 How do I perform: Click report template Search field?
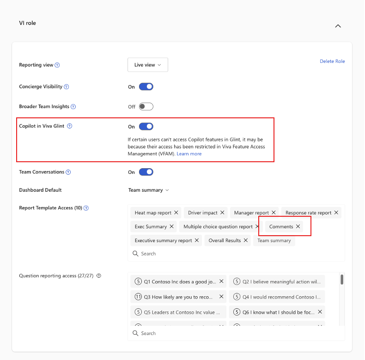pyautogui.click(x=236, y=254)
